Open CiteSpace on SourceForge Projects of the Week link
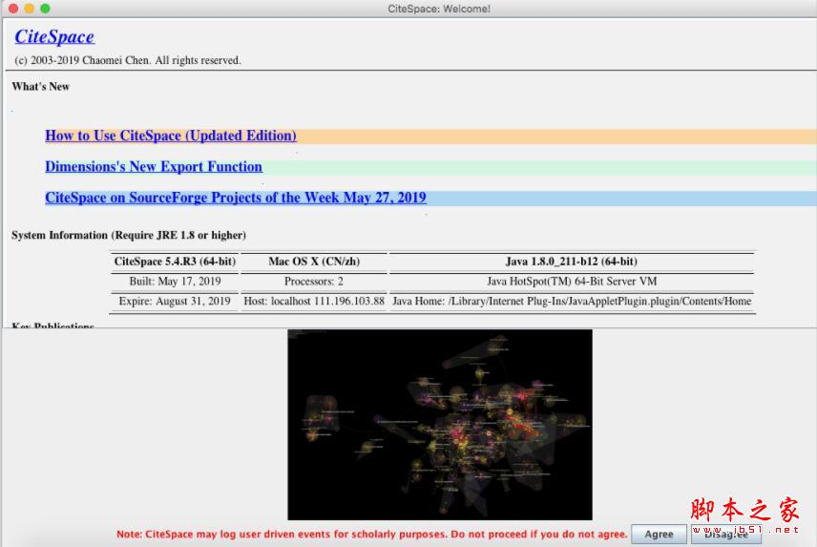Screen dimensions: 817x547 (x=236, y=198)
